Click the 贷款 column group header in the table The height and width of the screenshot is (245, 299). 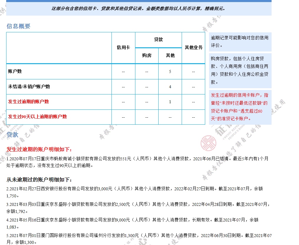158,40
